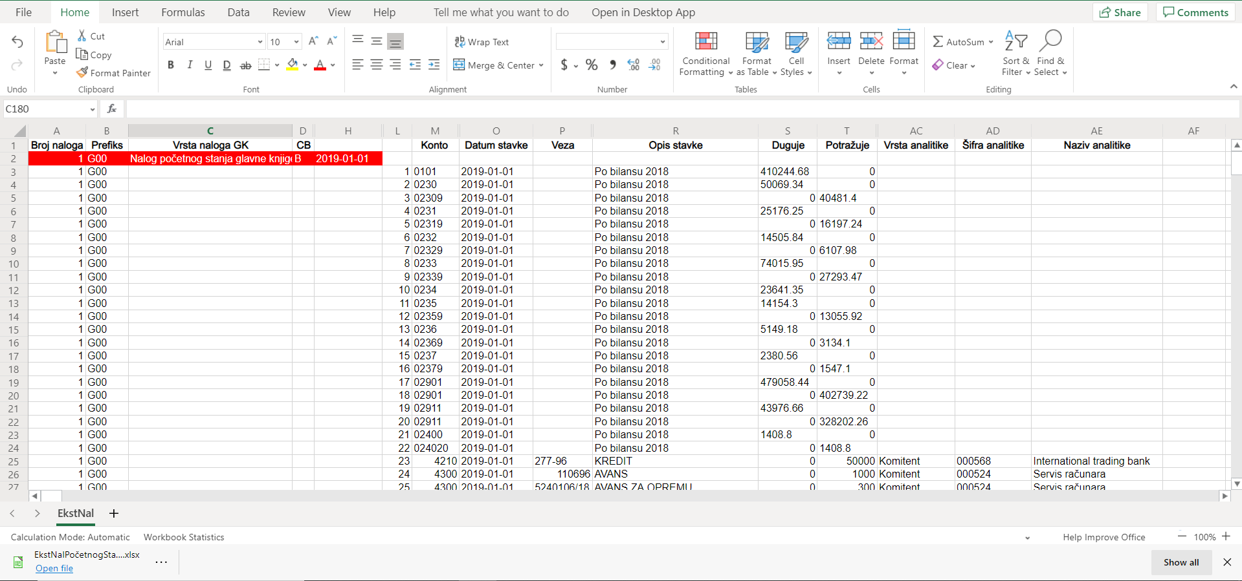This screenshot has height=581, width=1242.
Task: Click Show all downloads button
Action: [x=1181, y=562]
